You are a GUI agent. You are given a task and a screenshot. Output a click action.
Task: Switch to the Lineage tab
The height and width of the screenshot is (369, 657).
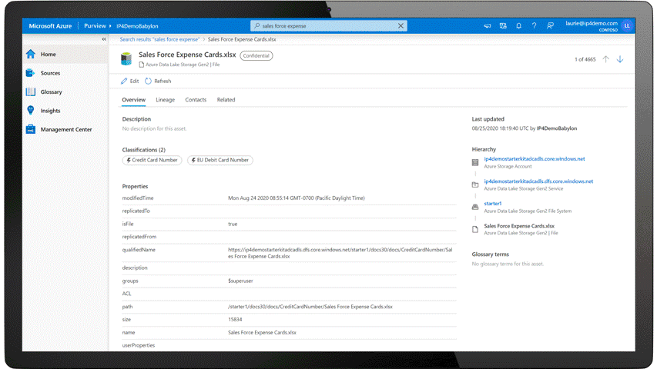[x=165, y=100]
